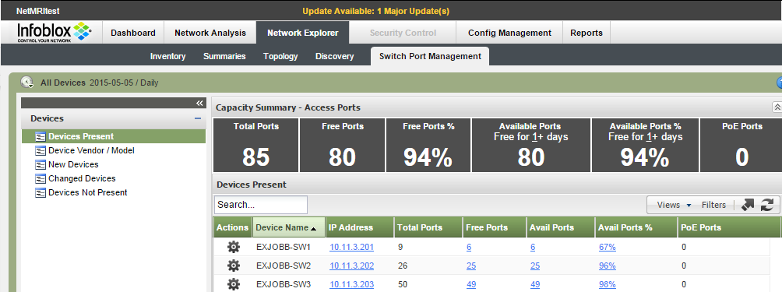
Task: Change days value in Available Ports tile
Action: [x=534, y=137]
